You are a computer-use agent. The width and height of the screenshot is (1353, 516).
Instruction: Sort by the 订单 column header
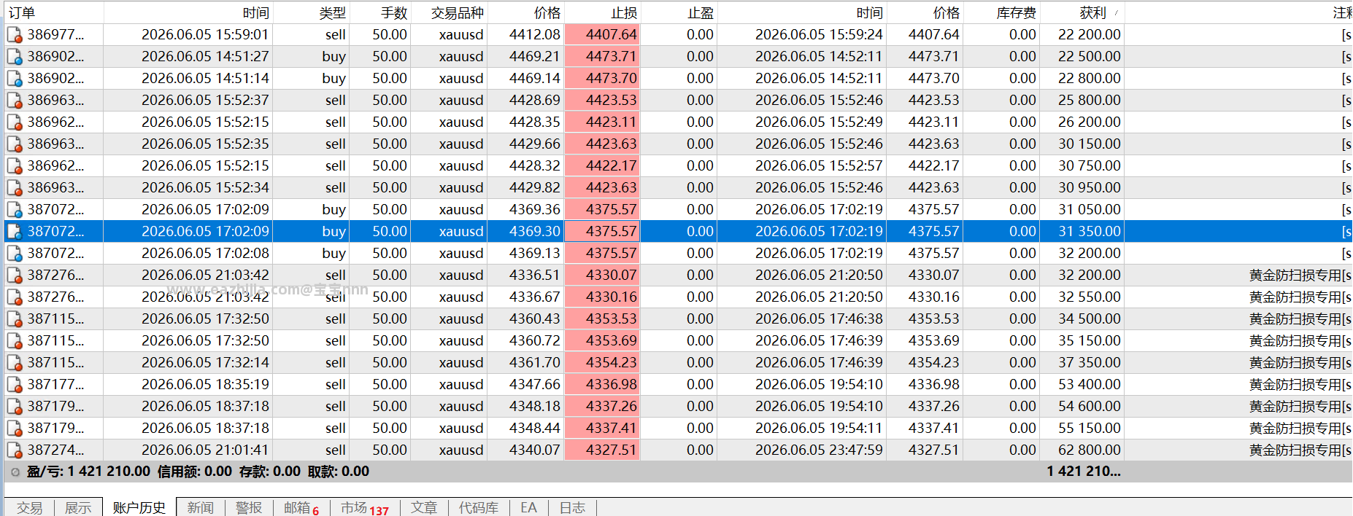53,12
